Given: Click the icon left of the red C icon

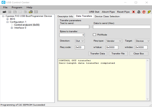Looking at the screenshot, I should pos(139,12).
